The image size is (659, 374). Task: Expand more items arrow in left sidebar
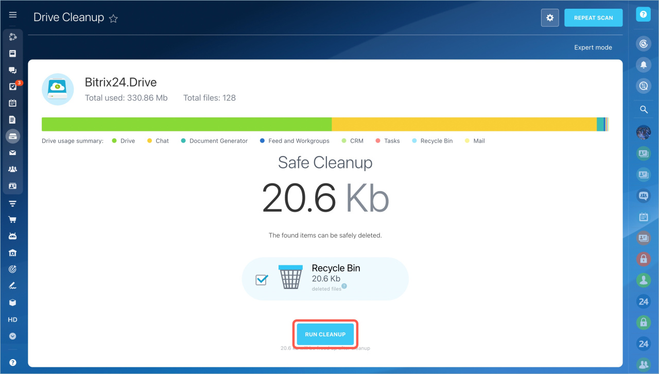[13, 336]
